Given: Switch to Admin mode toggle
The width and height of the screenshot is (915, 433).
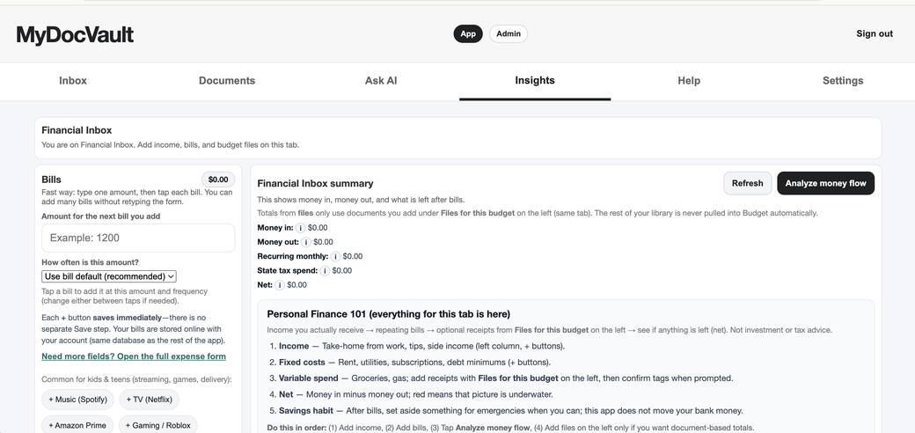Looking at the screenshot, I should point(509,33).
